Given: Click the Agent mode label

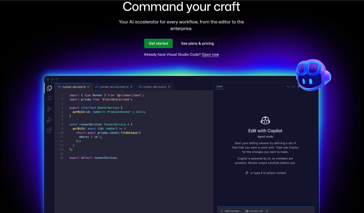Looking at the screenshot, I should point(265,136).
